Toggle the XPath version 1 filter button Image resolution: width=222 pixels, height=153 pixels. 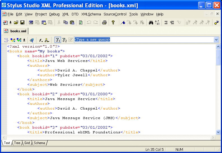click(x=58, y=40)
